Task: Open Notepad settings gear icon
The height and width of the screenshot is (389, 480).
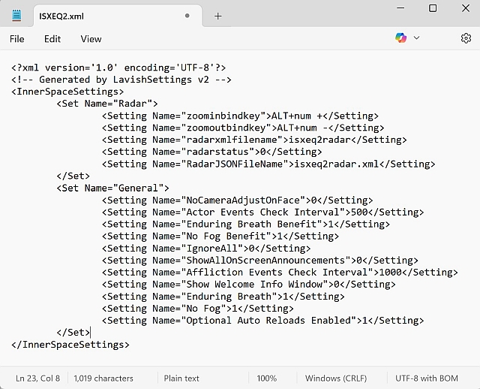Action: pyautogui.click(x=466, y=38)
